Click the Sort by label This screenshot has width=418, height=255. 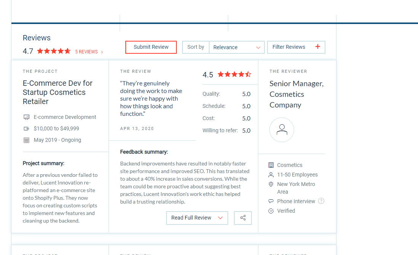click(196, 47)
